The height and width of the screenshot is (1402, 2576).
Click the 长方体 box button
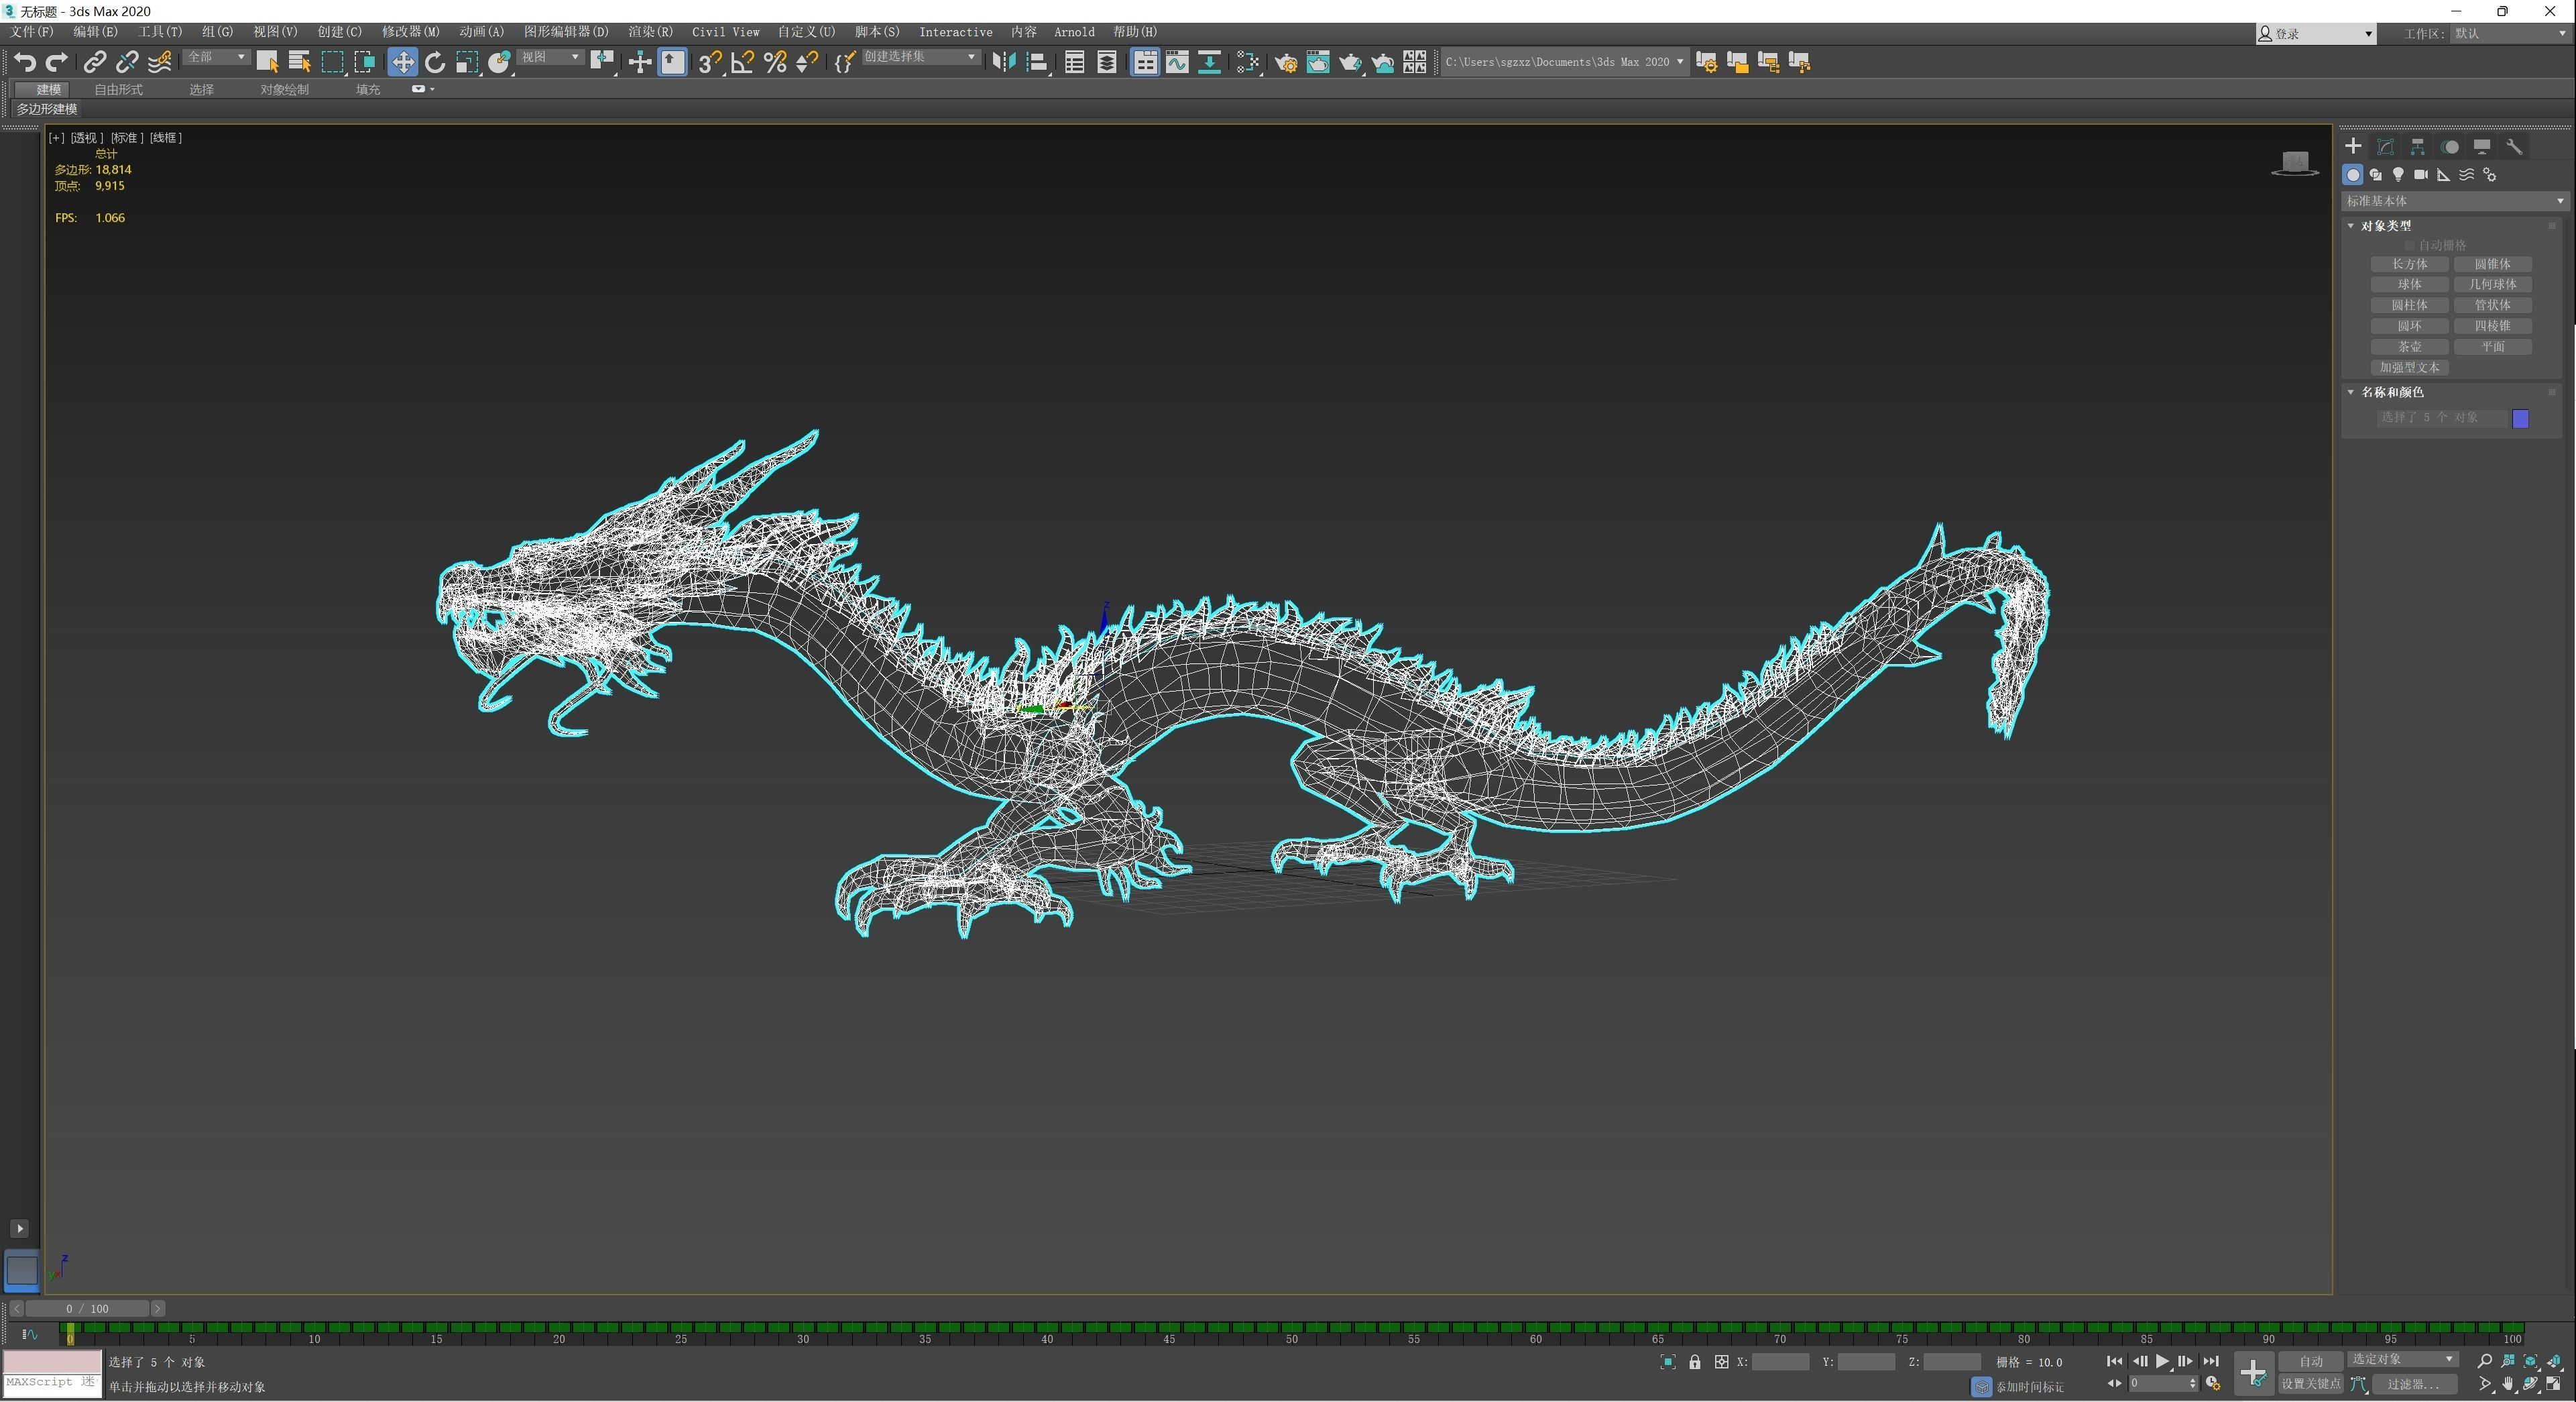tap(2410, 264)
